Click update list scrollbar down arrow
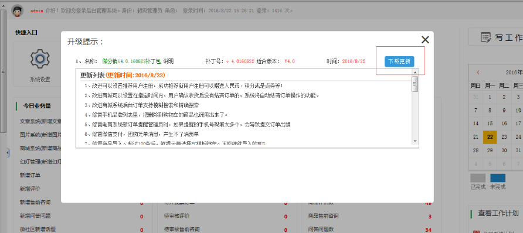523x233 pixels. [x=415, y=141]
